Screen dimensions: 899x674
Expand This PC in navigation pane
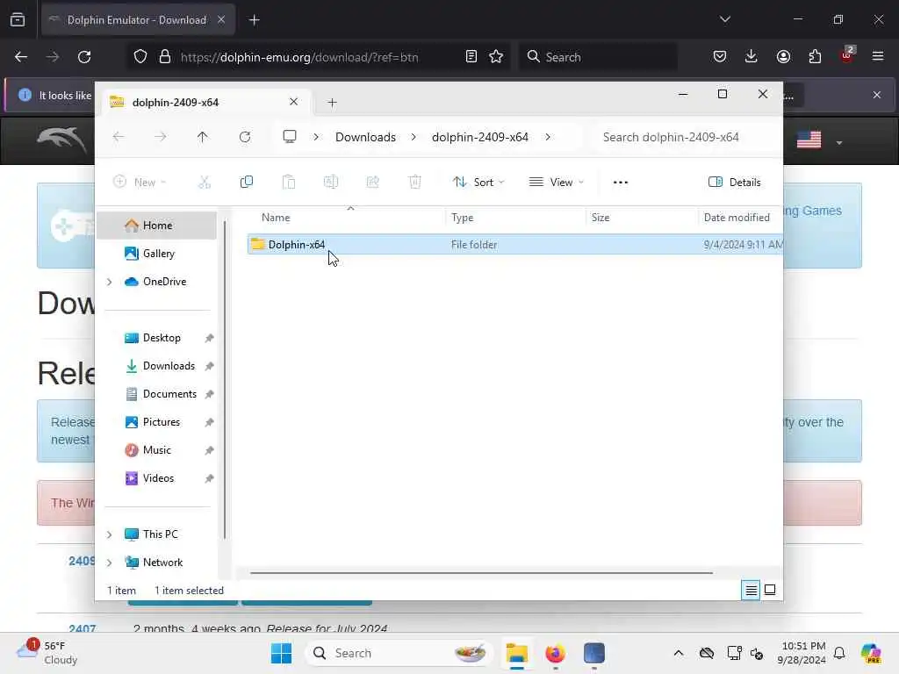(x=110, y=534)
